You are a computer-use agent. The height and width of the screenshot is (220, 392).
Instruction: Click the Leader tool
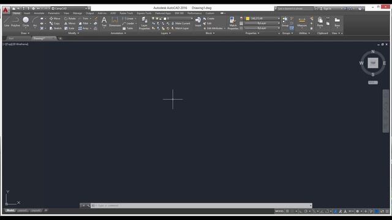click(129, 23)
